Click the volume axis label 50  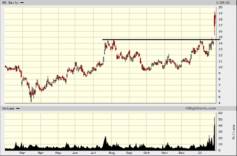click(221, 119)
